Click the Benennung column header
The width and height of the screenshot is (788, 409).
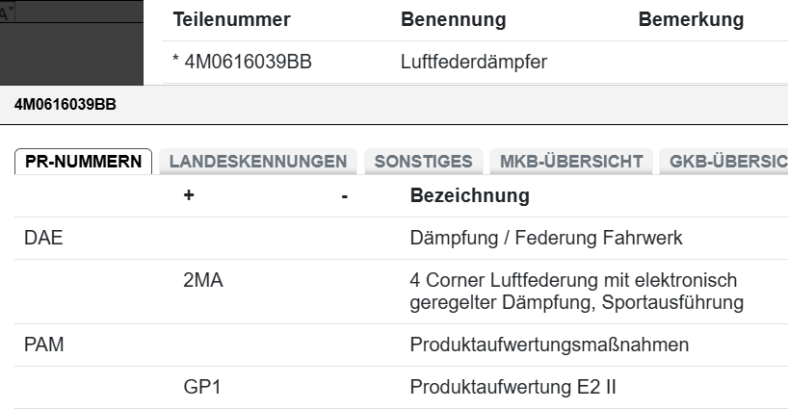click(x=453, y=20)
